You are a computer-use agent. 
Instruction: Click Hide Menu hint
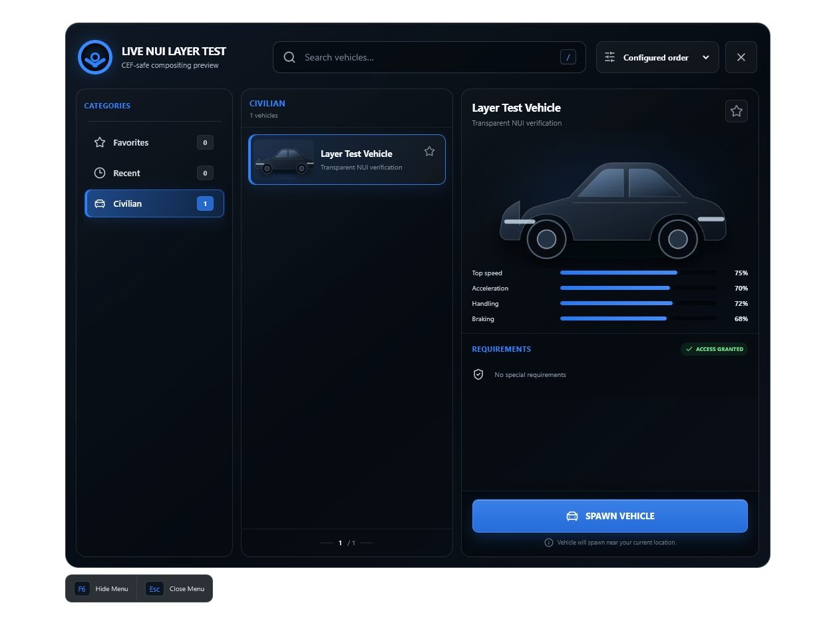point(112,589)
